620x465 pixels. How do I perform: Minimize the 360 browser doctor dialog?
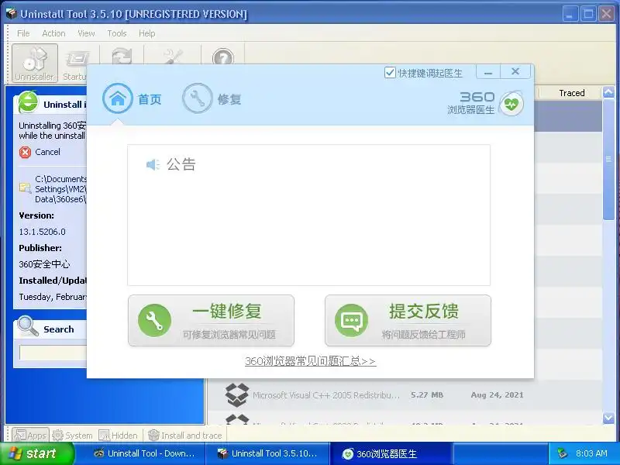488,72
